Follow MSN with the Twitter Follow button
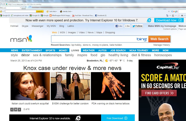The width and height of the screenshot is (186, 121). point(137,26)
